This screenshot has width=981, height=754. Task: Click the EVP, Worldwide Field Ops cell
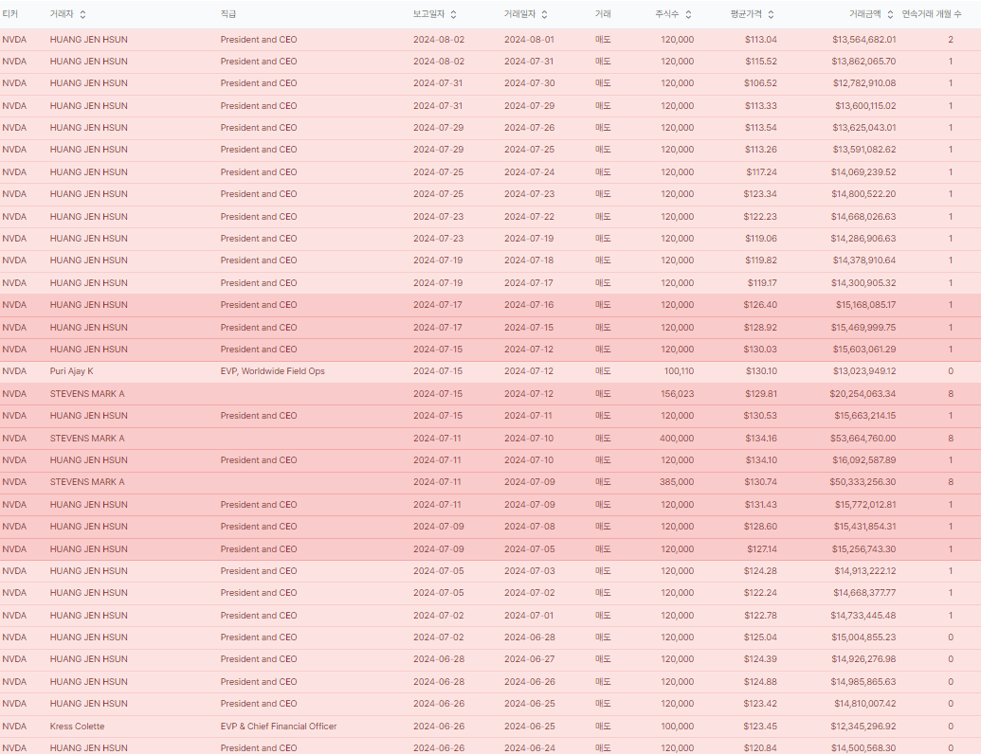272,371
